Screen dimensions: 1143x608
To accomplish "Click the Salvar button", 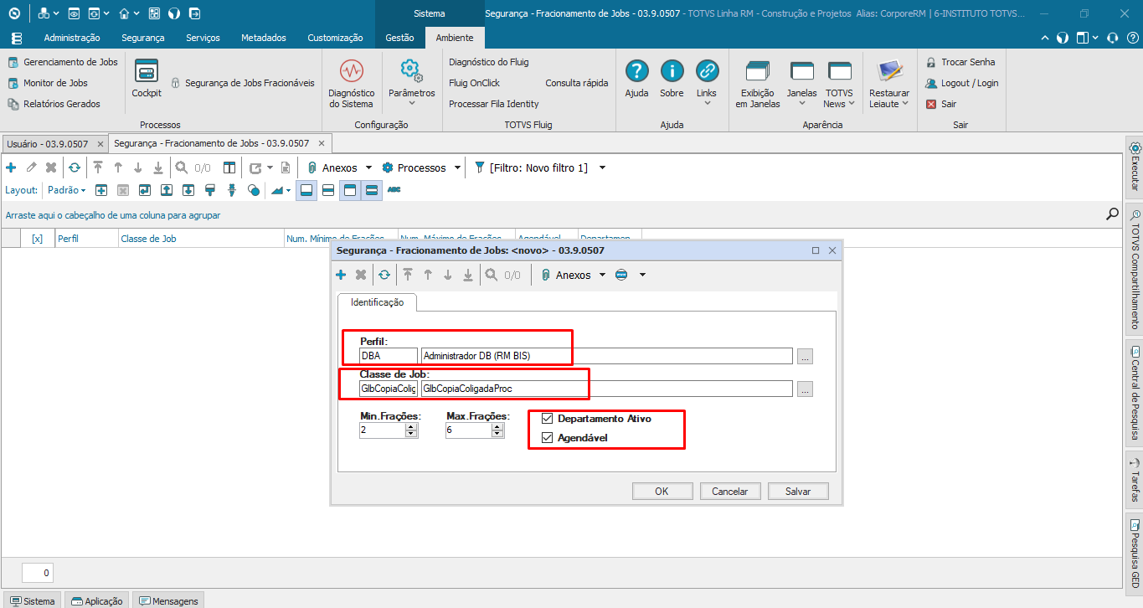I will point(797,491).
